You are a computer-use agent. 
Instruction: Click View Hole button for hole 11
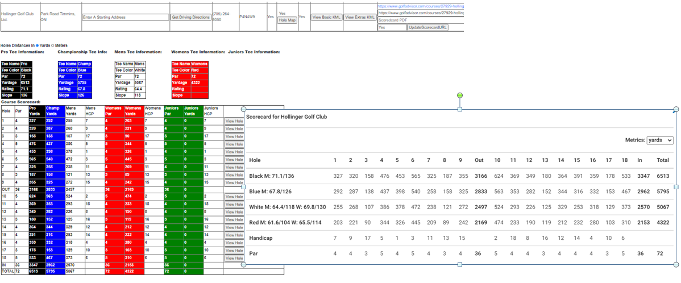click(234, 205)
